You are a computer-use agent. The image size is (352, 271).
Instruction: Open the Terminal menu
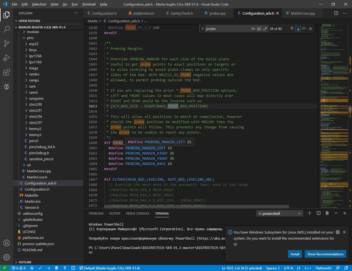coord(89,4)
